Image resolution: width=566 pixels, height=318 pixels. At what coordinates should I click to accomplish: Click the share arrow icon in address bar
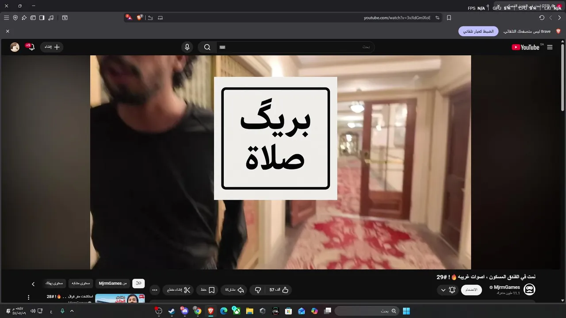(x=150, y=18)
